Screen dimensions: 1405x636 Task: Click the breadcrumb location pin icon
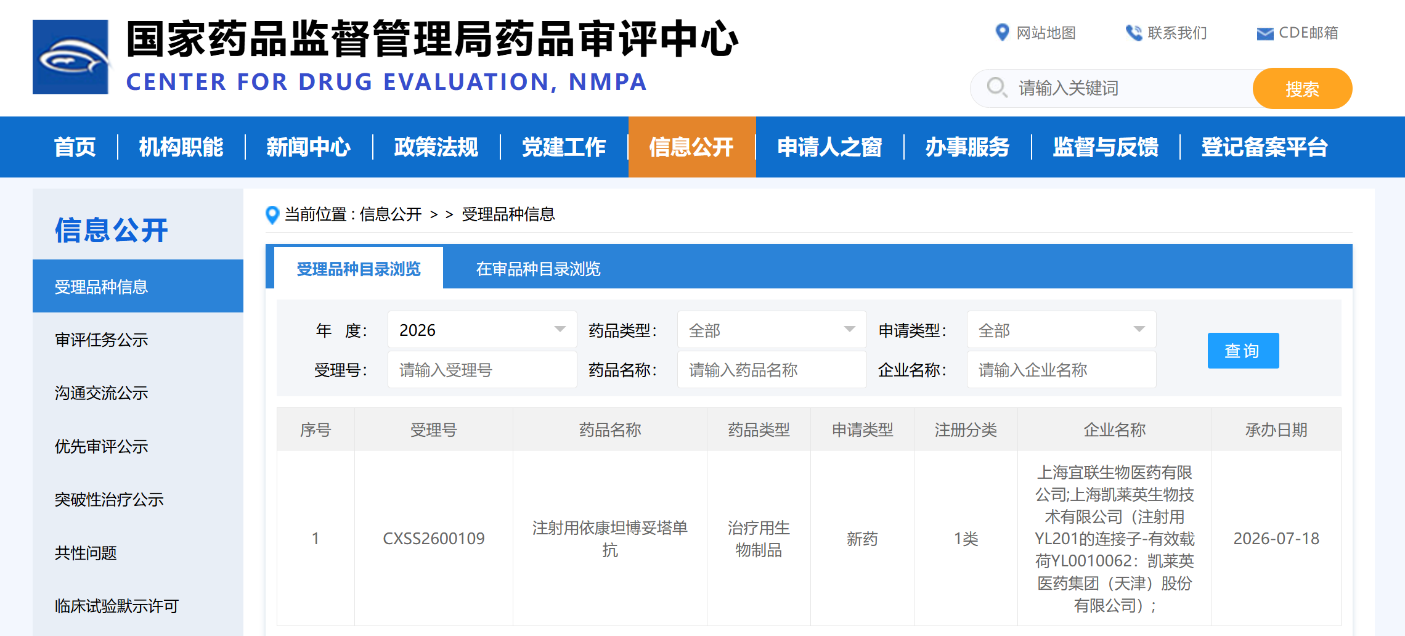pyautogui.click(x=272, y=214)
